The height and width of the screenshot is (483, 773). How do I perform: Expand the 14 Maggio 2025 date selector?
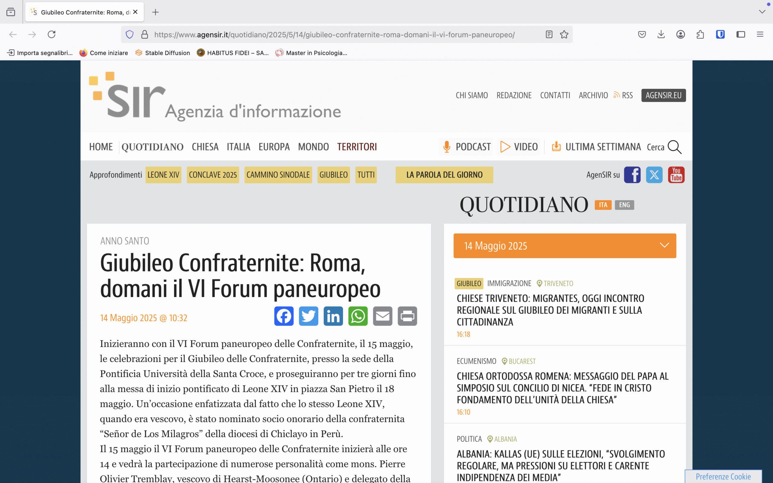[x=665, y=245]
